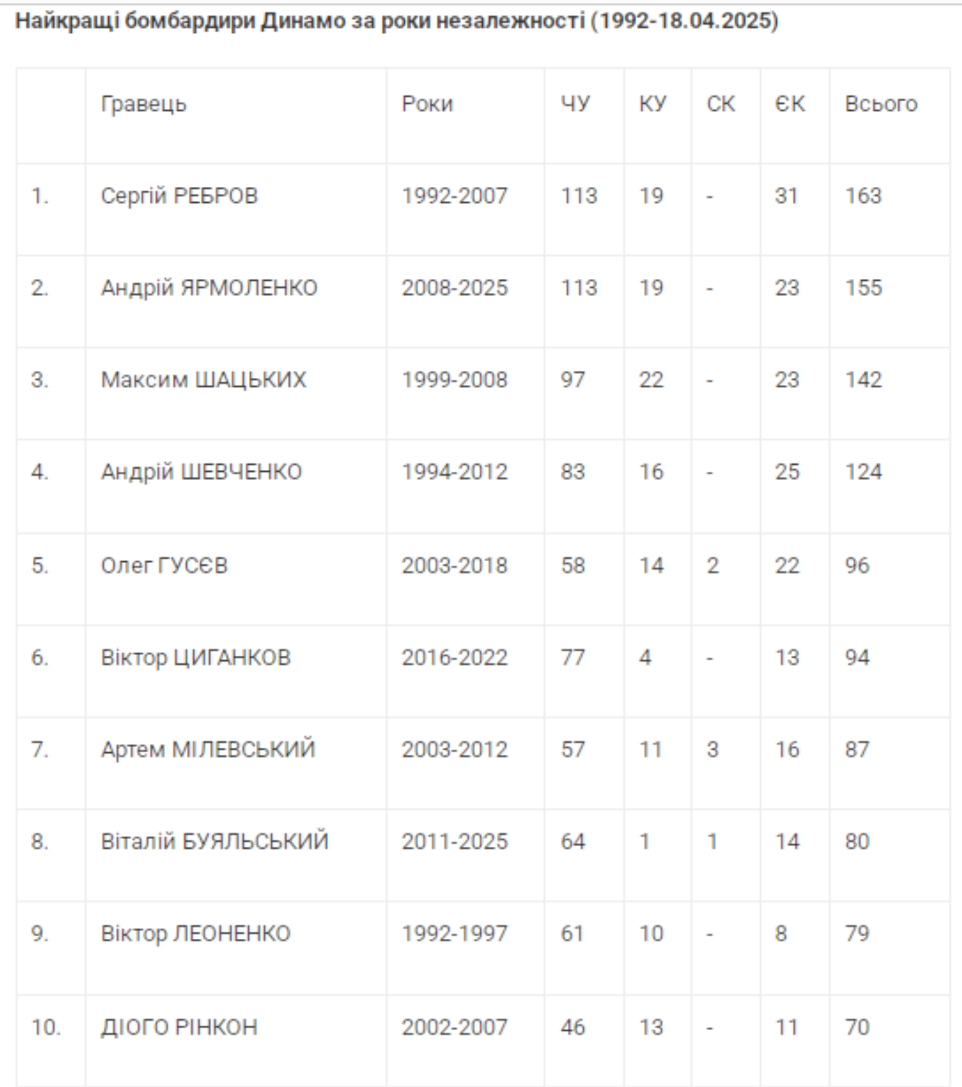
Task: Click the ДІОГО РІНКОН name cell
Action: (179, 1027)
